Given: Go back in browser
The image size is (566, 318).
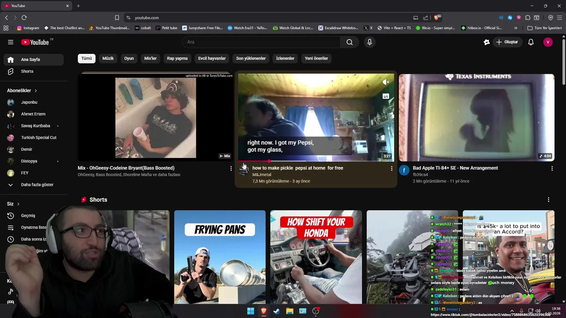Looking at the screenshot, I should point(6,18).
